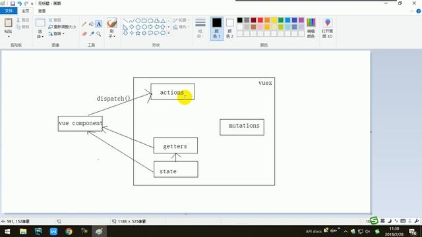Choose the Rectangle shape

click(144, 20)
